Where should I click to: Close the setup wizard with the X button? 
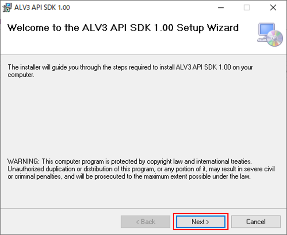click(273, 7)
